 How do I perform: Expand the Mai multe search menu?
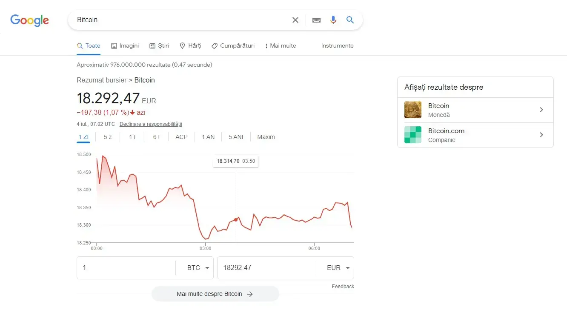pos(280,45)
